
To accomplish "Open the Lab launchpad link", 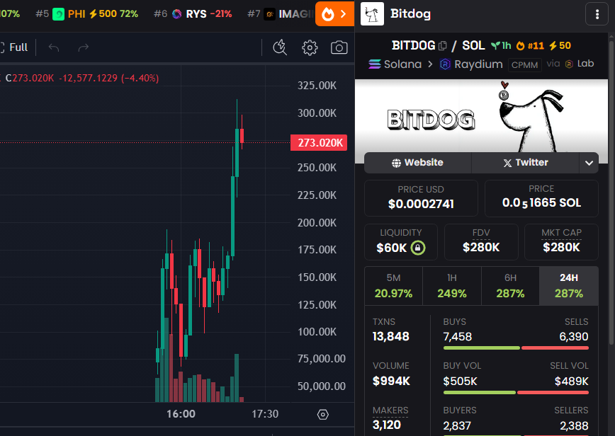I will click(580, 64).
